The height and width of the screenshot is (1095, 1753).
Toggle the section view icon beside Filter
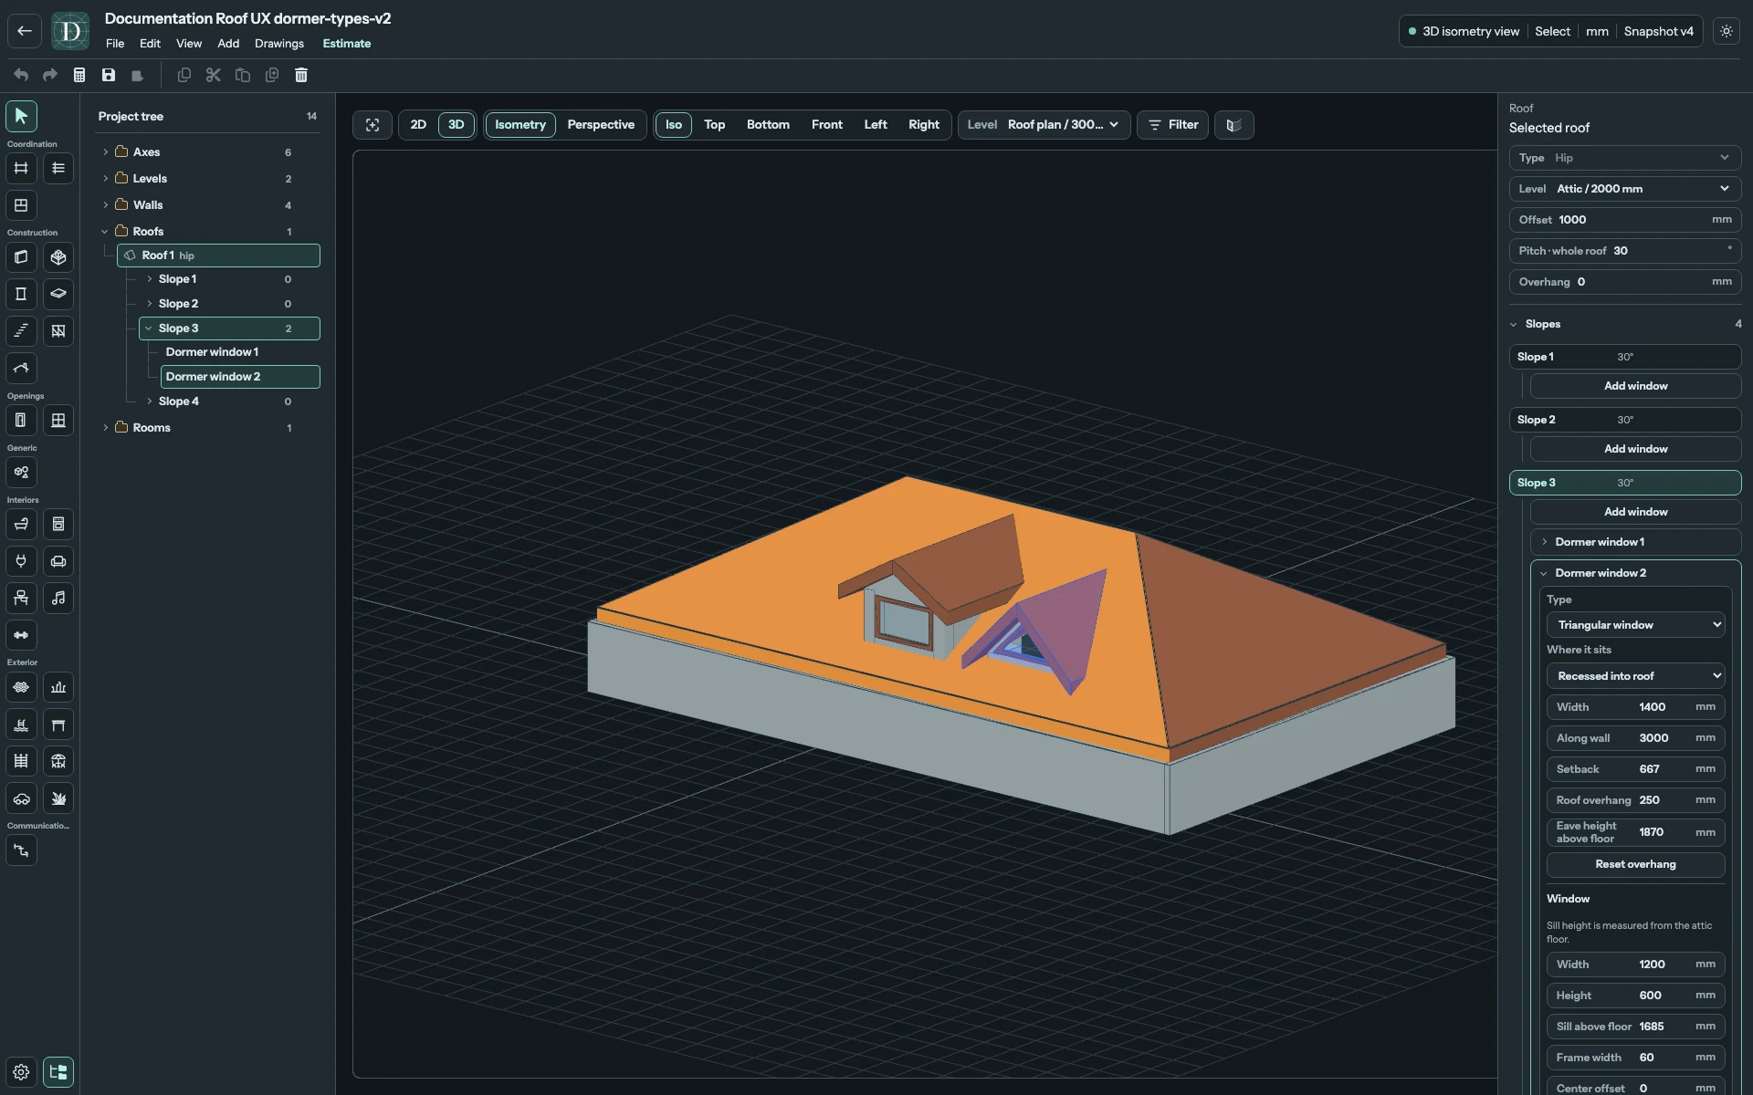[1234, 125]
